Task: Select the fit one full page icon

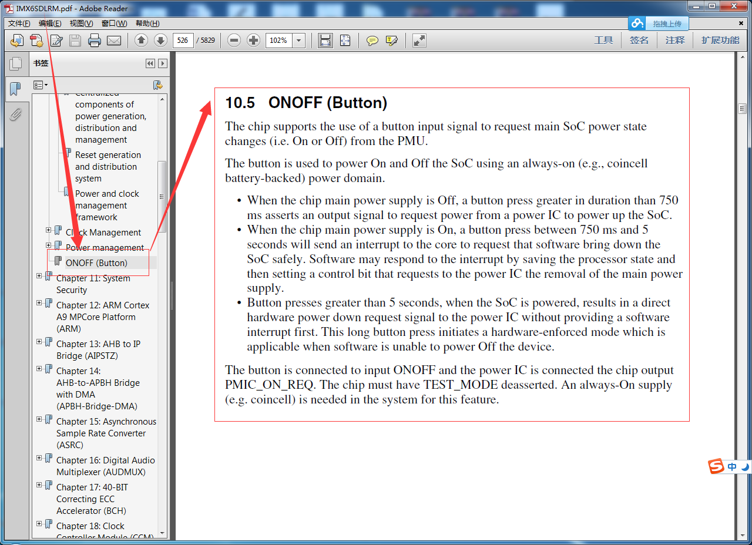Action: [x=345, y=41]
